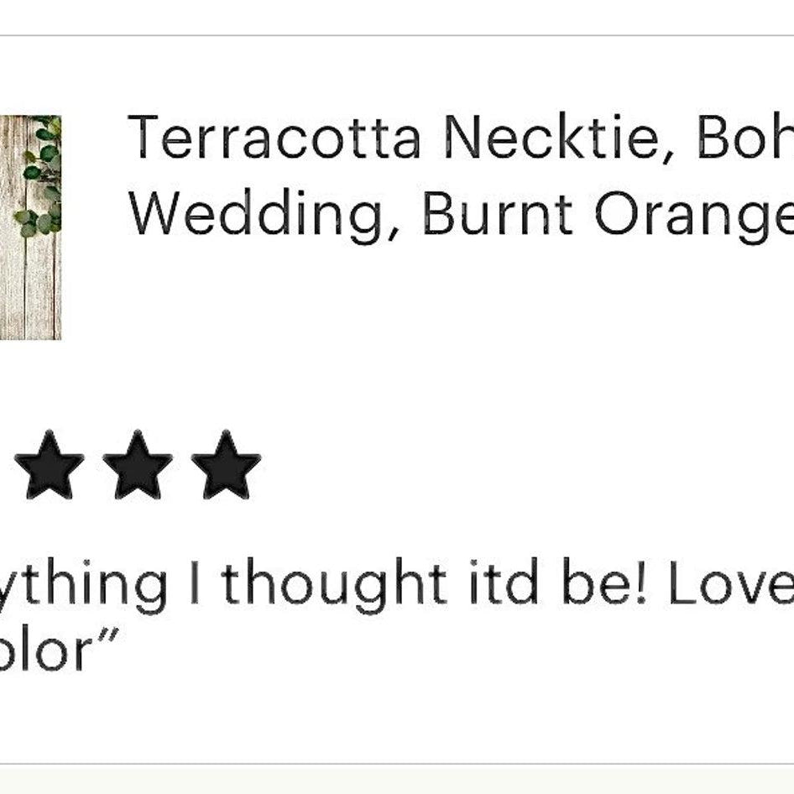
Task: Click the leftmost visible rating star
Action: pos(49,466)
